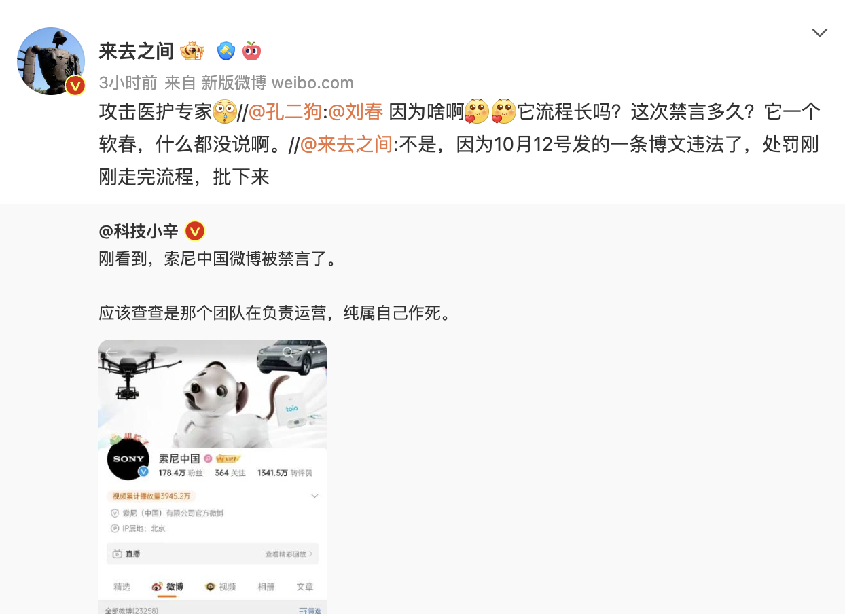Open 来去之间 profile avatar
This screenshot has height=614, width=845.
point(51,61)
